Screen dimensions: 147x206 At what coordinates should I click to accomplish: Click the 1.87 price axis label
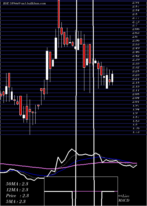pos(136,117)
